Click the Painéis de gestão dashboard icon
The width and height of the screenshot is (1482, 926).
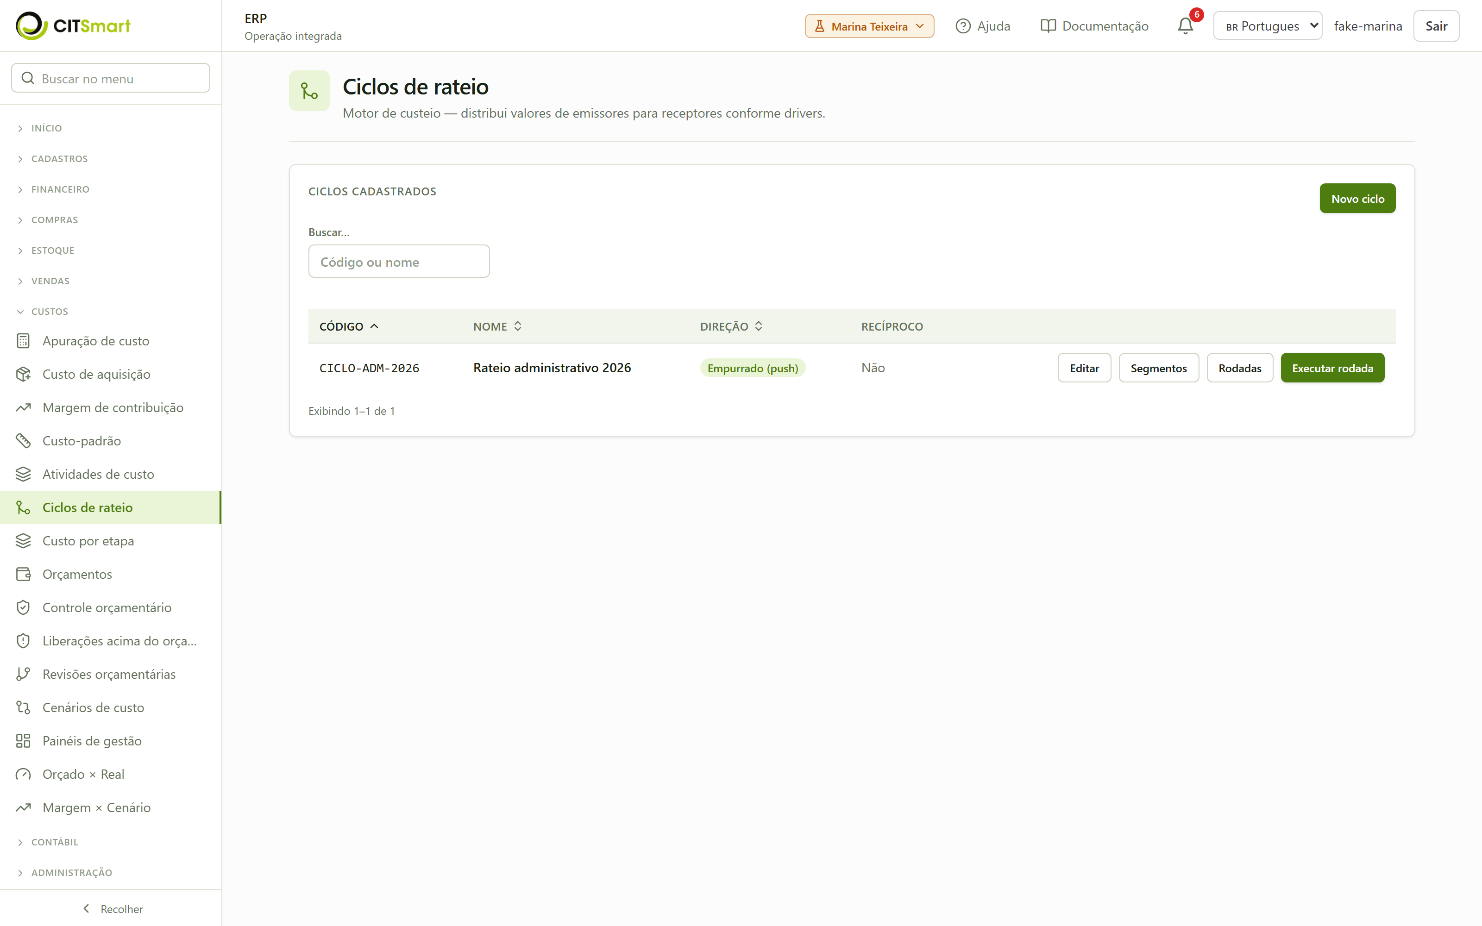coord(23,741)
